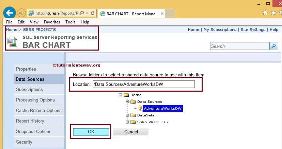The height and width of the screenshot is (149, 282).
Task: Select the DataSets folder in tree
Action: pyautogui.click(x=146, y=115)
